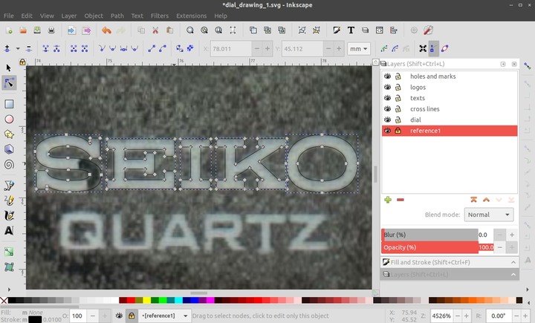
Task: Select the Selector arrow tool
Action: [x=9, y=68]
